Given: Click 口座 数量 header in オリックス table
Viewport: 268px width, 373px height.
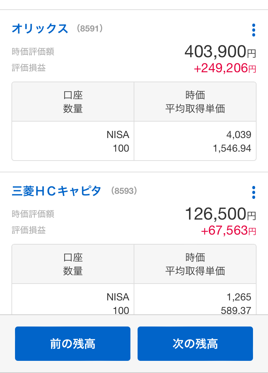Looking at the screenshot, I should (x=73, y=102).
